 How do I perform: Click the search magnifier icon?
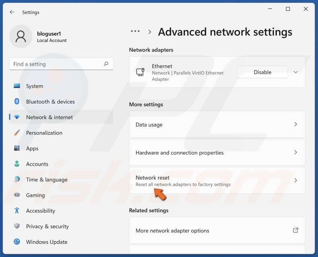coord(106,64)
